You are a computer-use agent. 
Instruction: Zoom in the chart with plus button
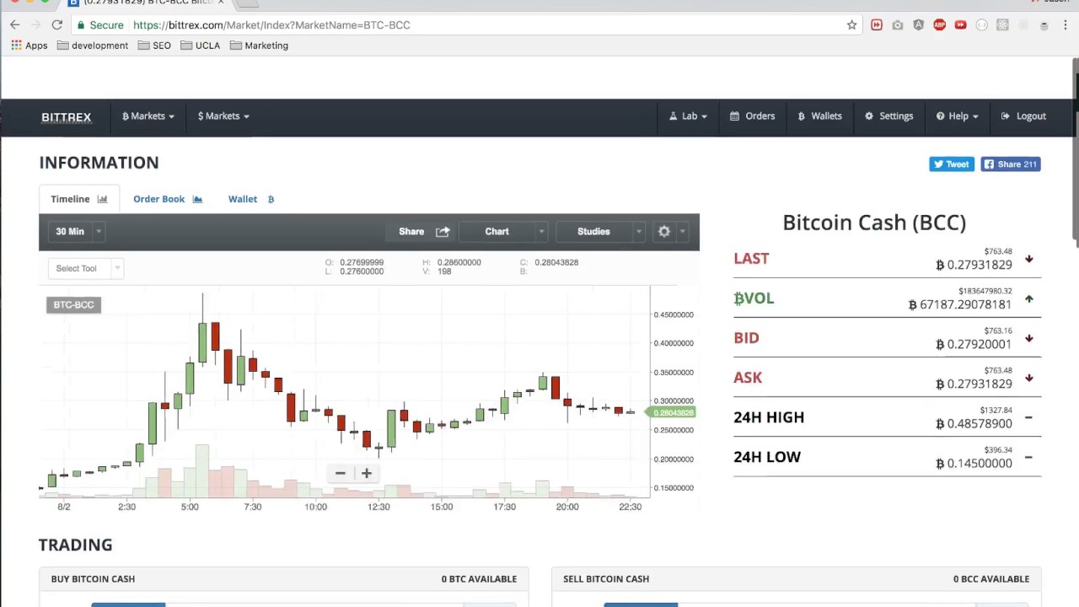click(x=367, y=473)
